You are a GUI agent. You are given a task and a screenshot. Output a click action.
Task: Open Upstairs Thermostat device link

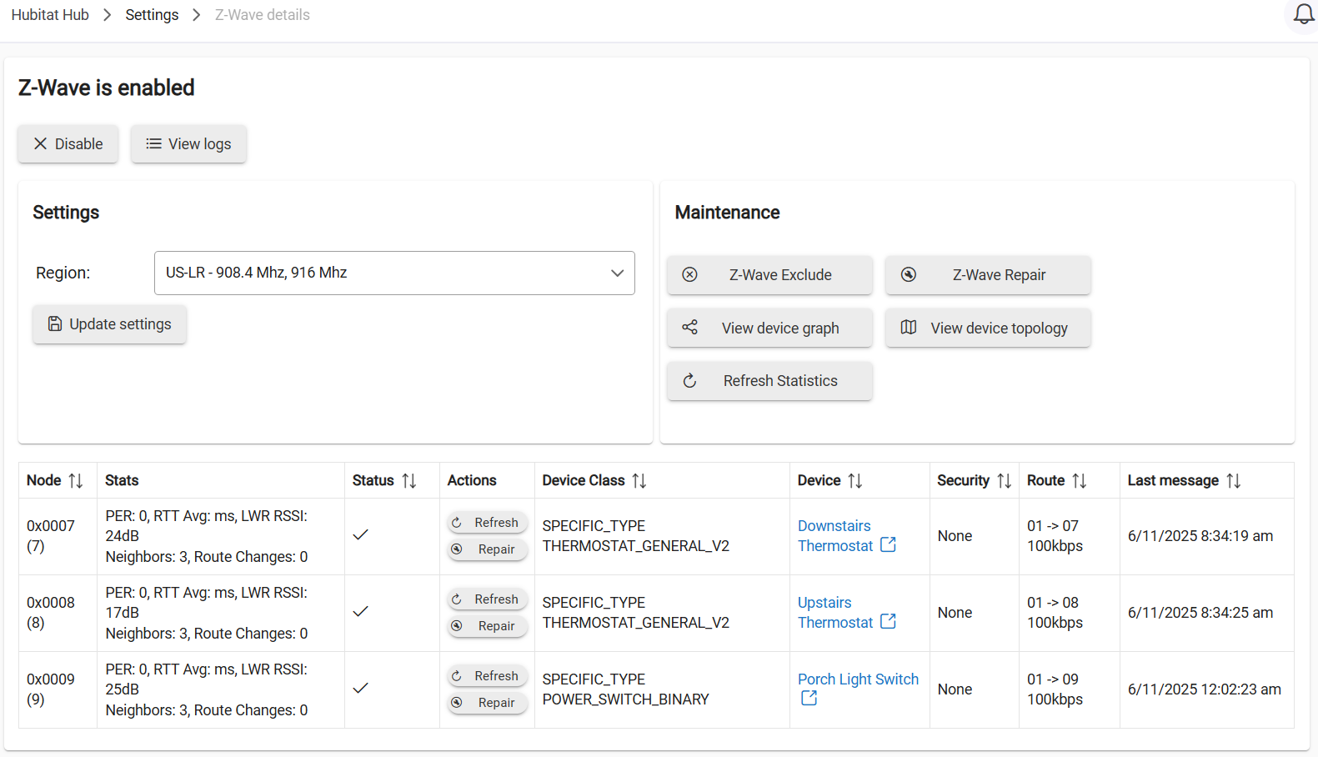pos(834,613)
